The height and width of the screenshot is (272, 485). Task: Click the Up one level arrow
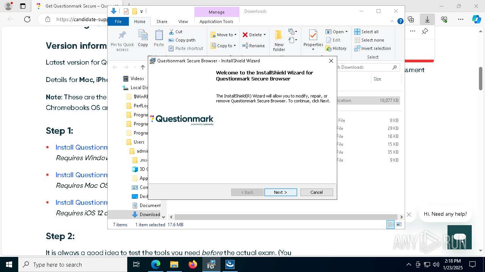pyautogui.click(x=142, y=67)
